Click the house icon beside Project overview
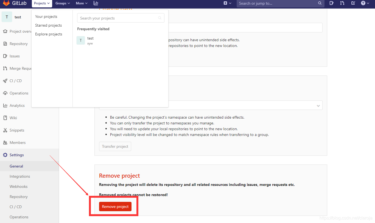 click(x=5, y=31)
